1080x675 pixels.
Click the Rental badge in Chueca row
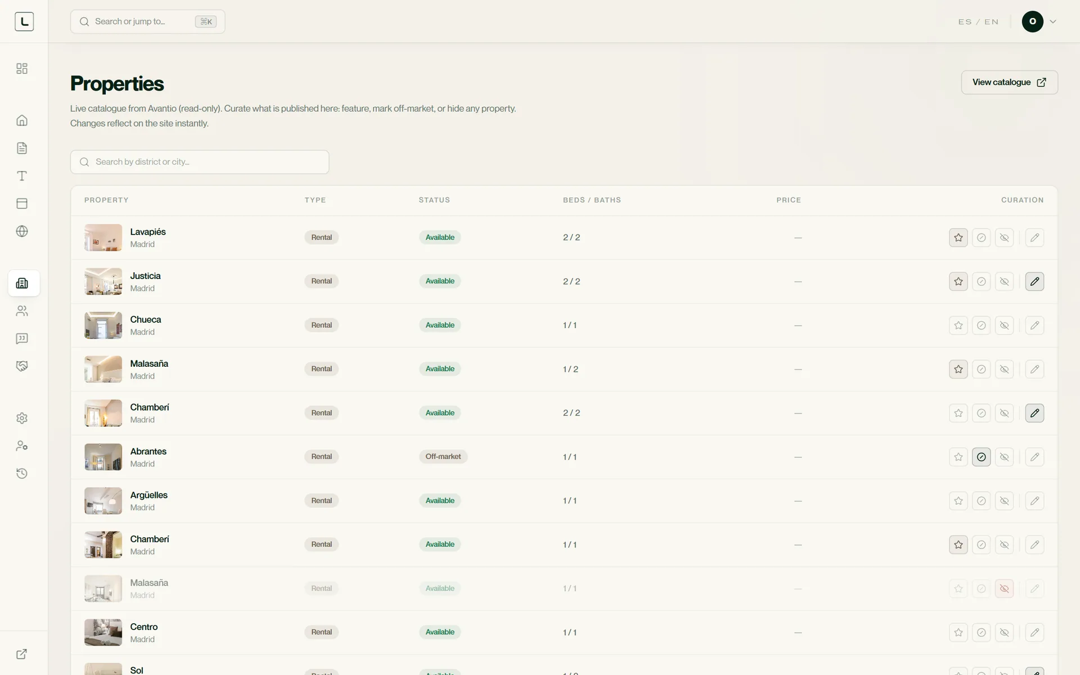[x=321, y=325]
